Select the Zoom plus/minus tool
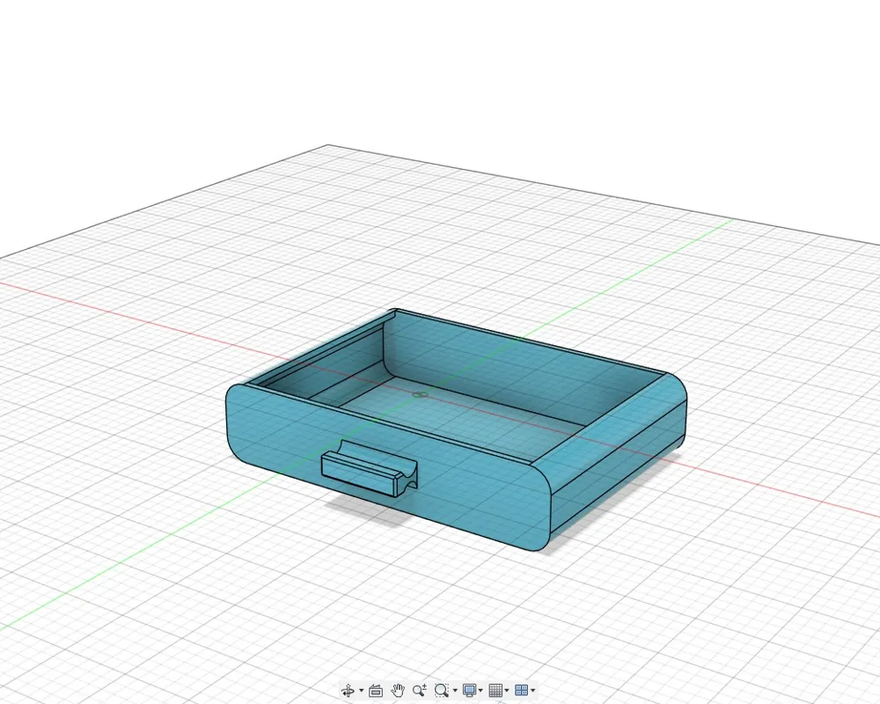The image size is (880, 704). [x=419, y=690]
